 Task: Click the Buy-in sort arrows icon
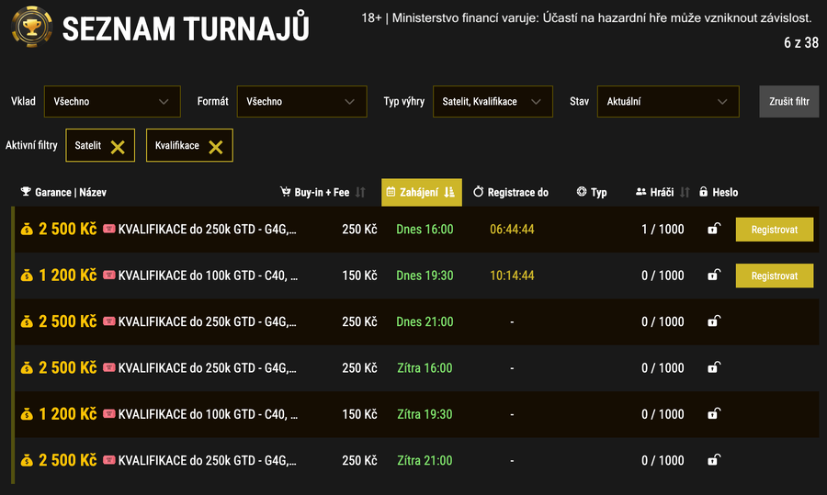pos(360,193)
